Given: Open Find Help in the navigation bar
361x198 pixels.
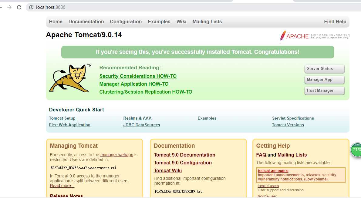Looking at the screenshot, I should [335, 21].
